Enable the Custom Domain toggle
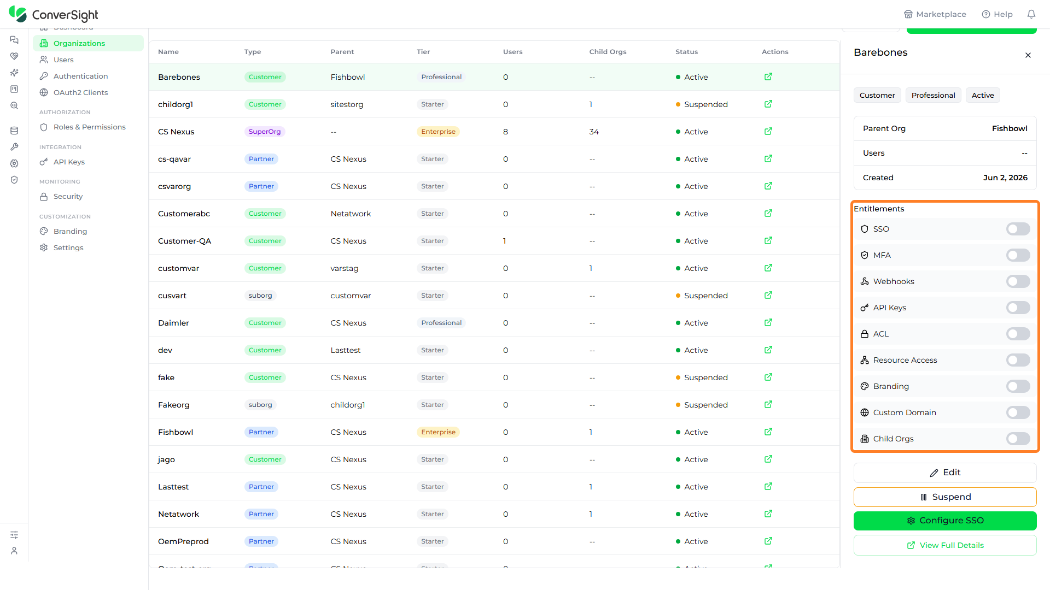The image size is (1050, 590). (1018, 412)
